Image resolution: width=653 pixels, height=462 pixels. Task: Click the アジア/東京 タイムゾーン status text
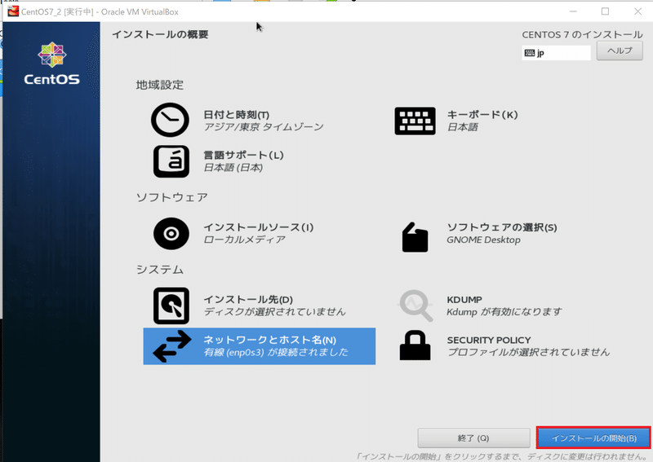pyautogui.click(x=264, y=127)
